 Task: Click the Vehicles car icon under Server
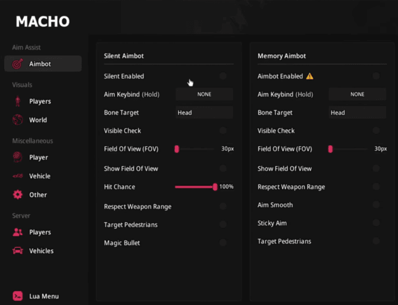(x=18, y=251)
